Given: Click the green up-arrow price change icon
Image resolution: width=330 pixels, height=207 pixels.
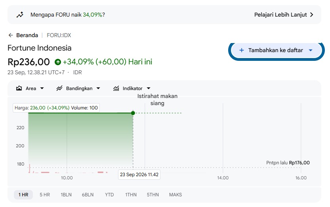Looking at the screenshot, I should coord(58,62).
